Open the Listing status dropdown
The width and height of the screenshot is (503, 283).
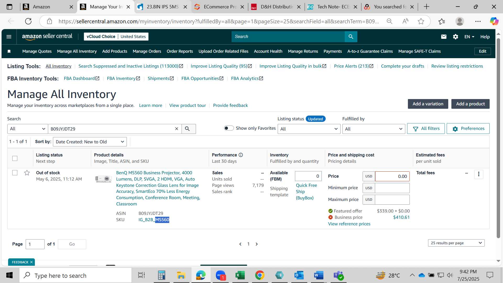(x=309, y=129)
